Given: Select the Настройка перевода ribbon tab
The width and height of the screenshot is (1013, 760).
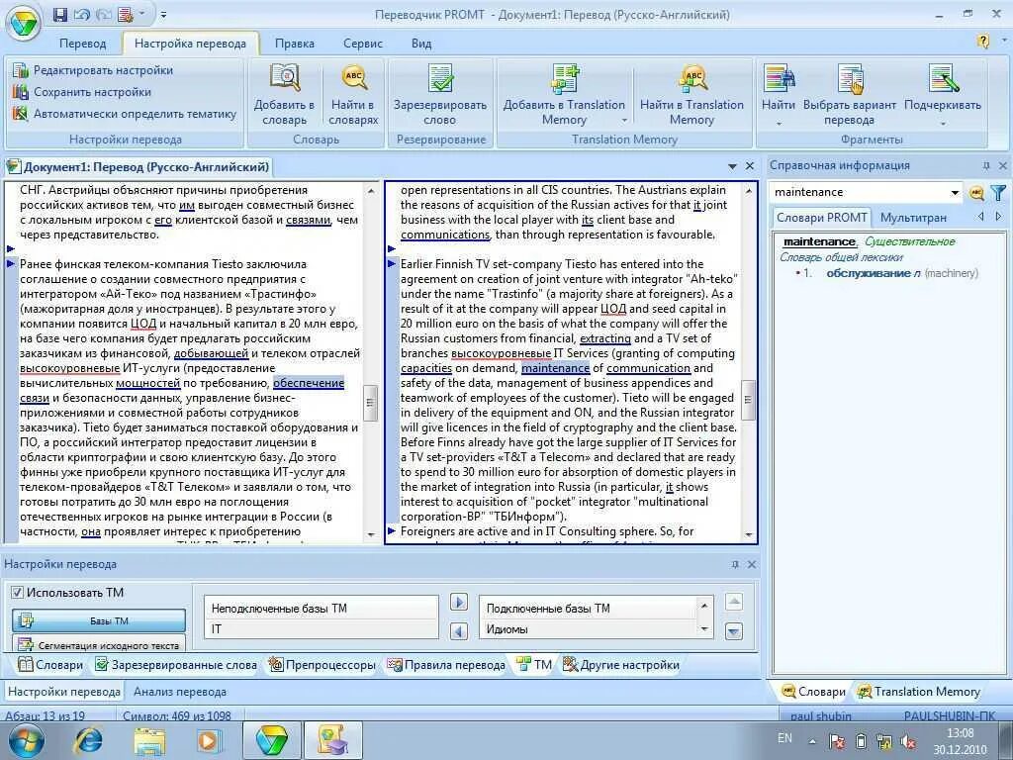Looking at the screenshot, I should click(190, 44).
